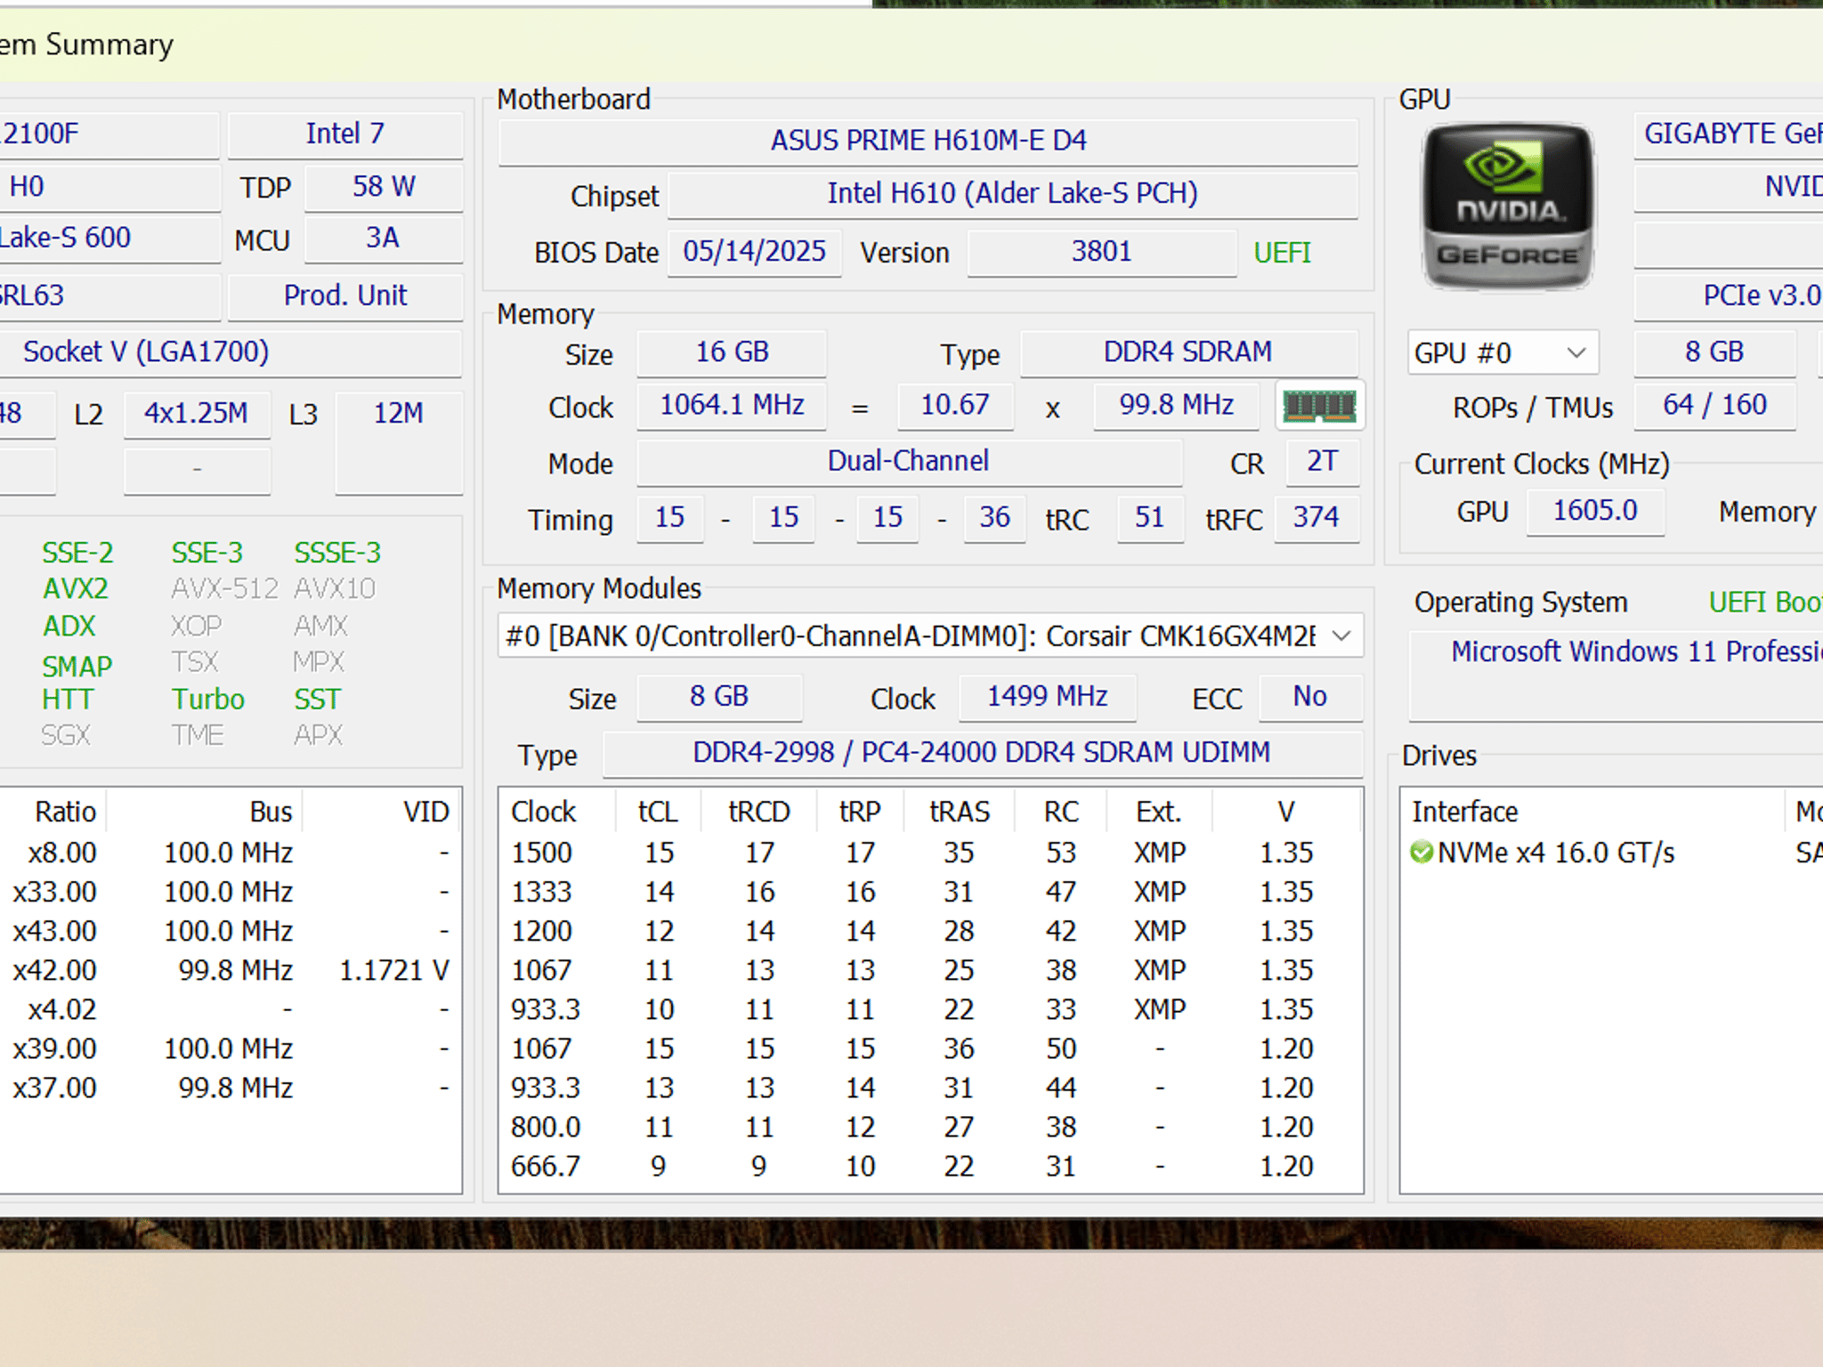This screenshot has height=1367, width=1823.
Task: Click the Intel H610 (Alder Lake-S PCH) chipset value
Action: [1013, 193]
